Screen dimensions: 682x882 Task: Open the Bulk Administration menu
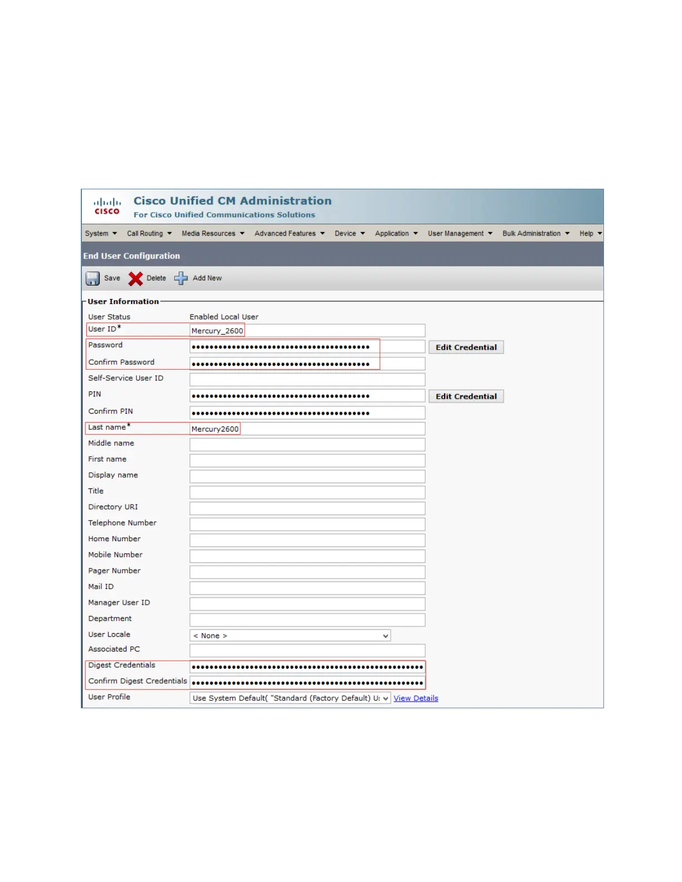coord(536,234)
